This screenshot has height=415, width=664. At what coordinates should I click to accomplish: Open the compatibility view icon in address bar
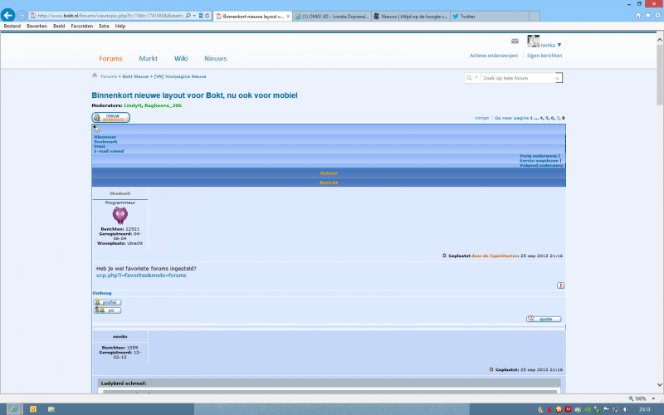pos(201,16)
